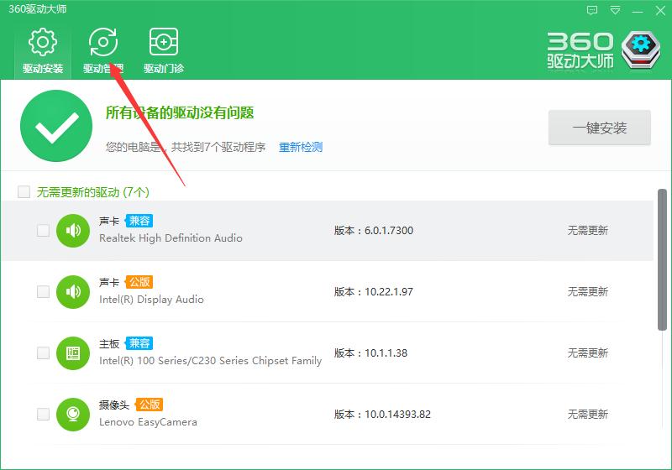
Task: Click the 兼容 tag on 主板 row
Action: coord(139,343)
